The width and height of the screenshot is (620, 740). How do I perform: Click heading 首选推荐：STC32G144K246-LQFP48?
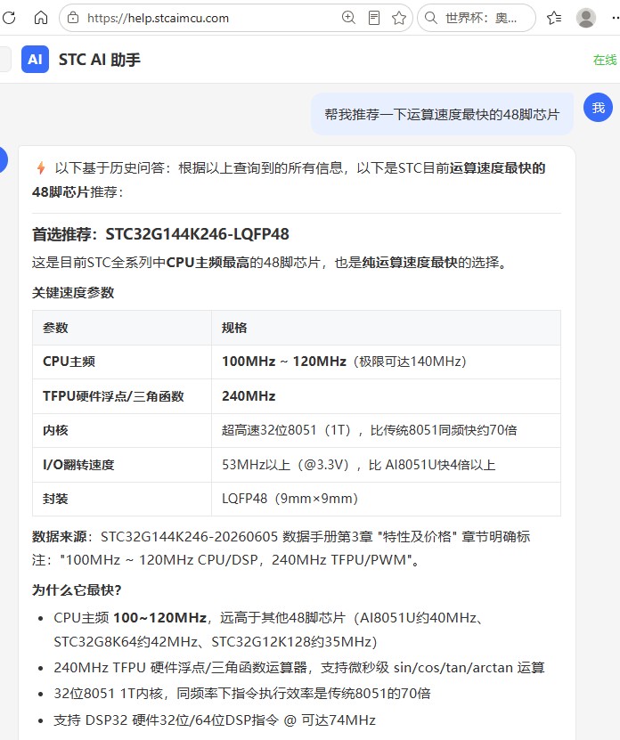point(160,234)
